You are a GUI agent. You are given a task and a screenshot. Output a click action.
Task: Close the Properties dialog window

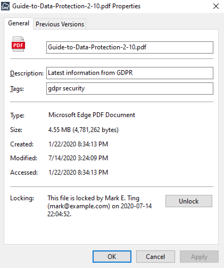pos(216,6)
